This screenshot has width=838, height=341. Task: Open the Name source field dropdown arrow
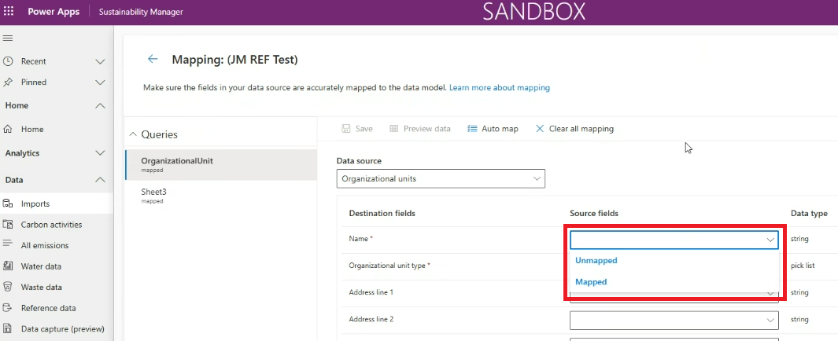[770, 240]
